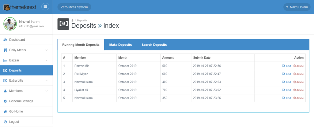314x132 pixels.
Task: Toggle sidebar with hamburger menu icon
Action: (45, 7)
